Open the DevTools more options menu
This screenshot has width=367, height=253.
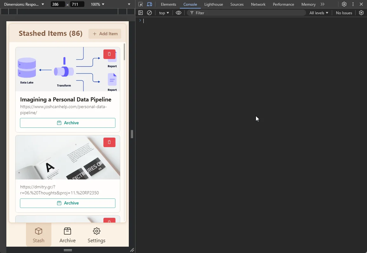(353, 4)
